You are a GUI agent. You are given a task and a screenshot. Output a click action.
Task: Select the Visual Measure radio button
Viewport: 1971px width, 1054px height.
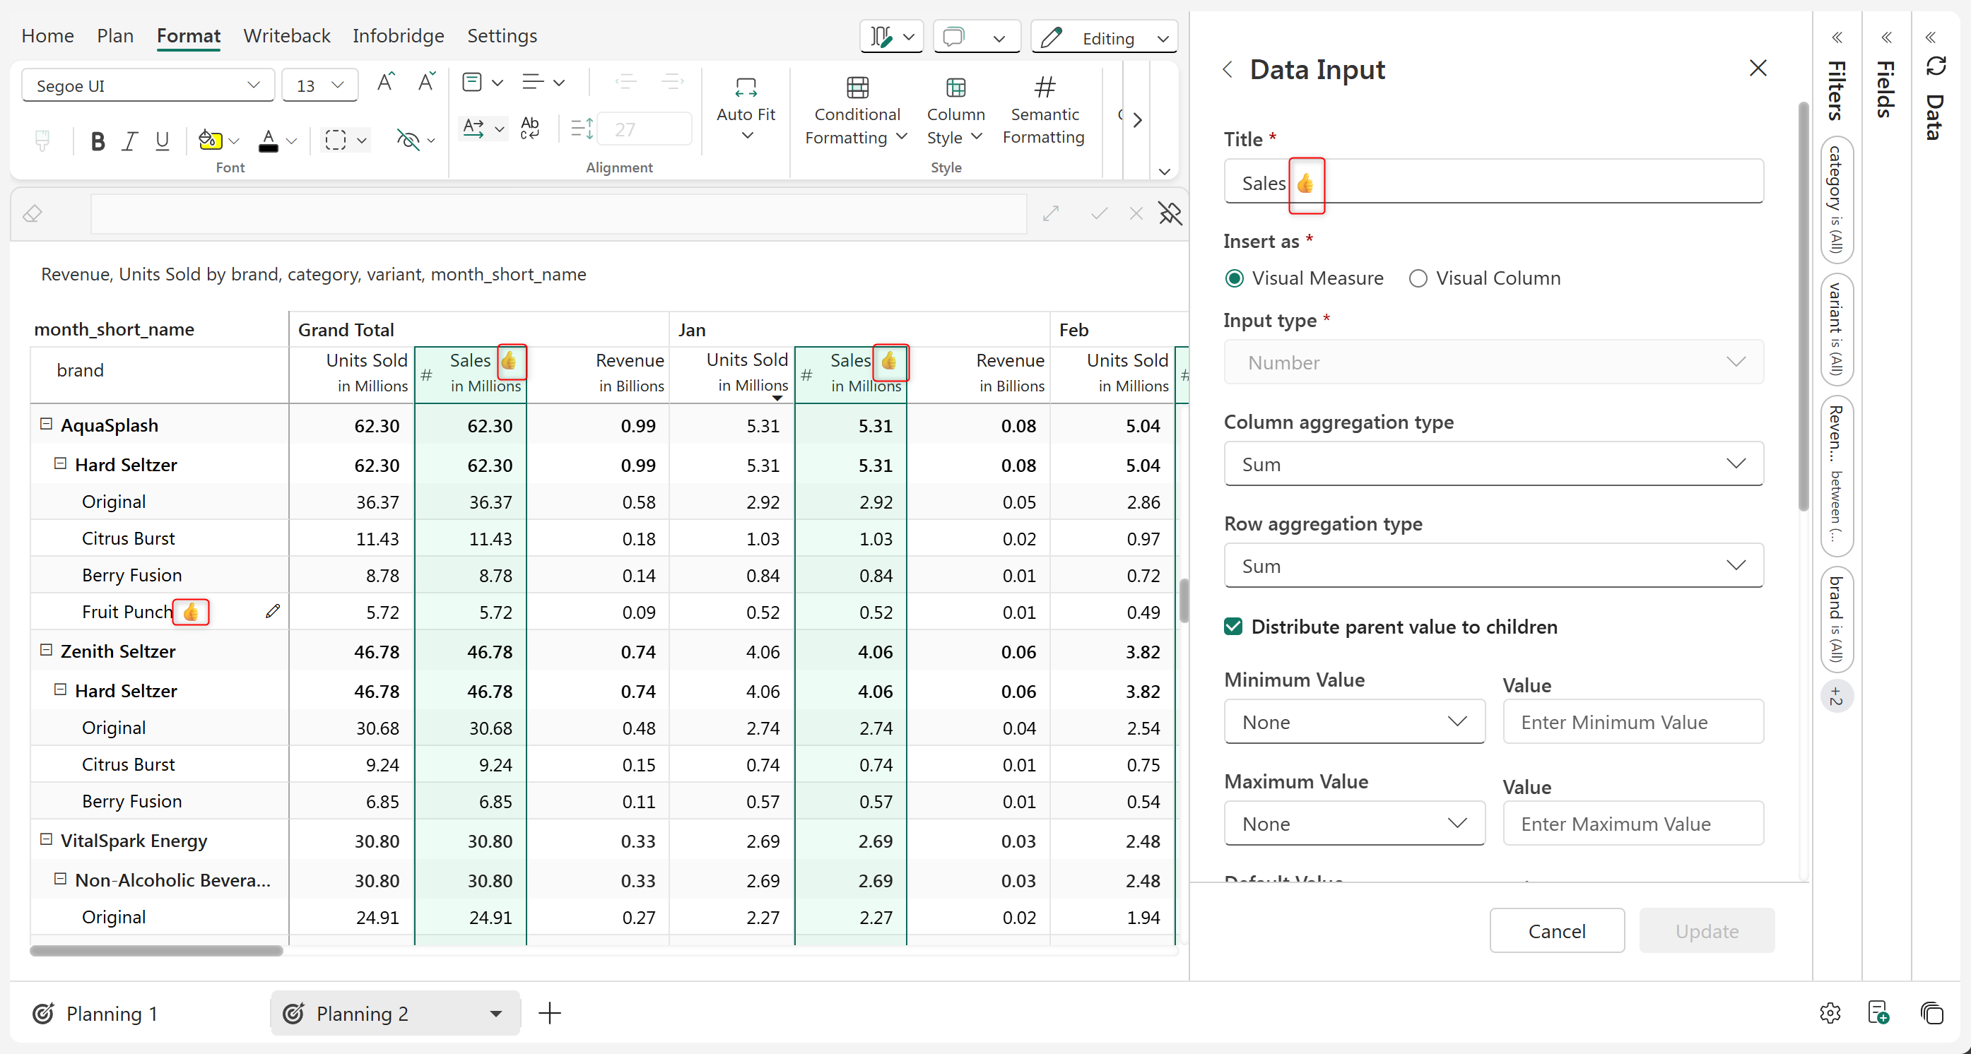[1234, 278]
